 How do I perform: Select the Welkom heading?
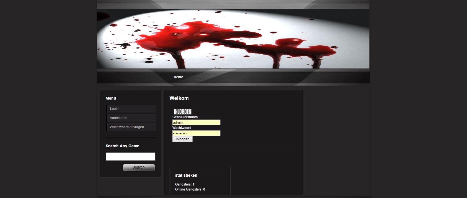coord(179,98)
